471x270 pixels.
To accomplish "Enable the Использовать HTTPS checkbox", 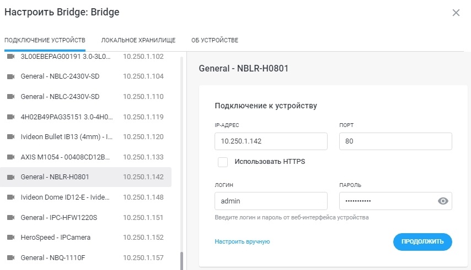I will tap(223, 162).
